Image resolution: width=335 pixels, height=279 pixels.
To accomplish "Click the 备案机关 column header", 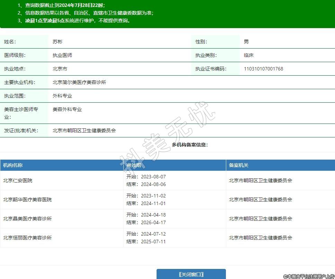I will tap(238, 165).
